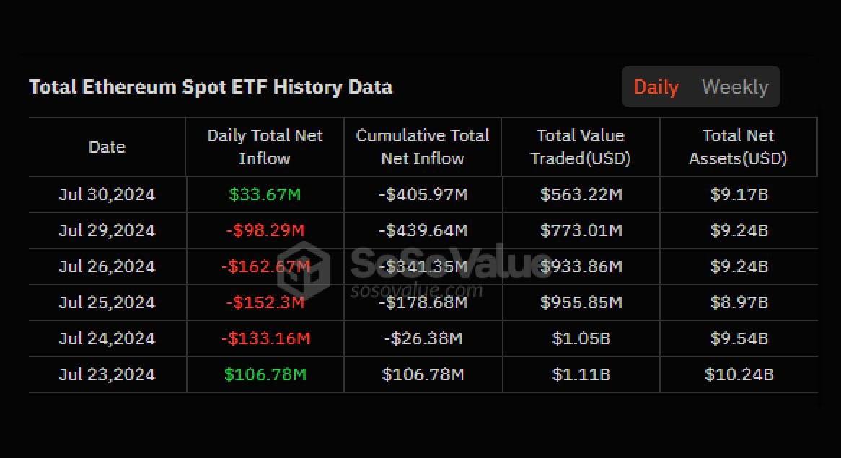Click the Total Ethereum Spot ETF History title
841x458 pixels.
211,87
